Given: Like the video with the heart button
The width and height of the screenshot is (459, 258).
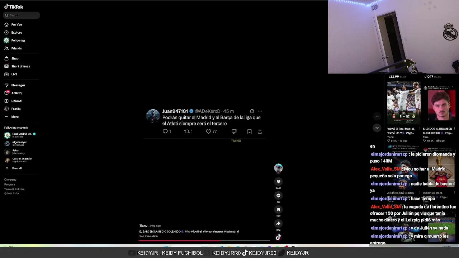Looking at the screenshot, I should click(278, 182).
